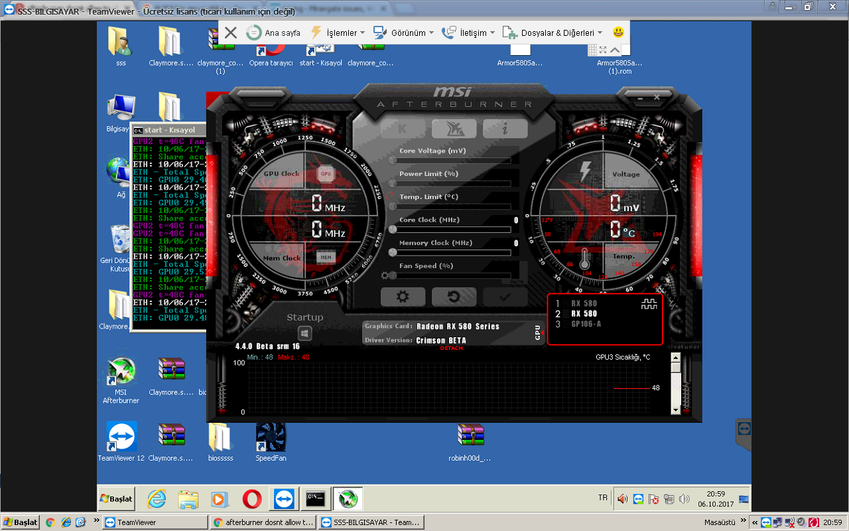Go to the TeamViewer Ana sayfa button
849x531 pixels.
point(273,33)
